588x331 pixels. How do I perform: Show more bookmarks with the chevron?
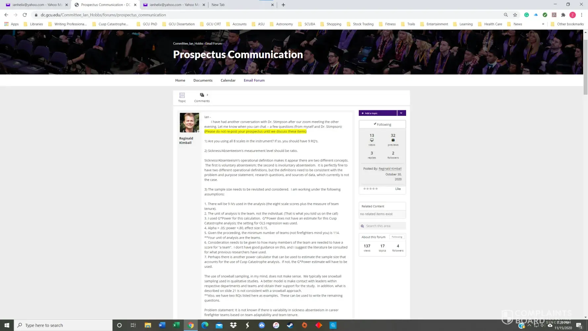[x=543, y=24]
